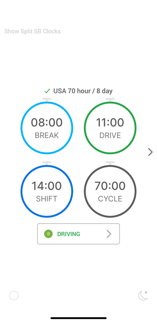The width and height of the screenshot is (157, 322).
Task: Tap the 11:00 drive time remaining
Action: click(110, 122)
